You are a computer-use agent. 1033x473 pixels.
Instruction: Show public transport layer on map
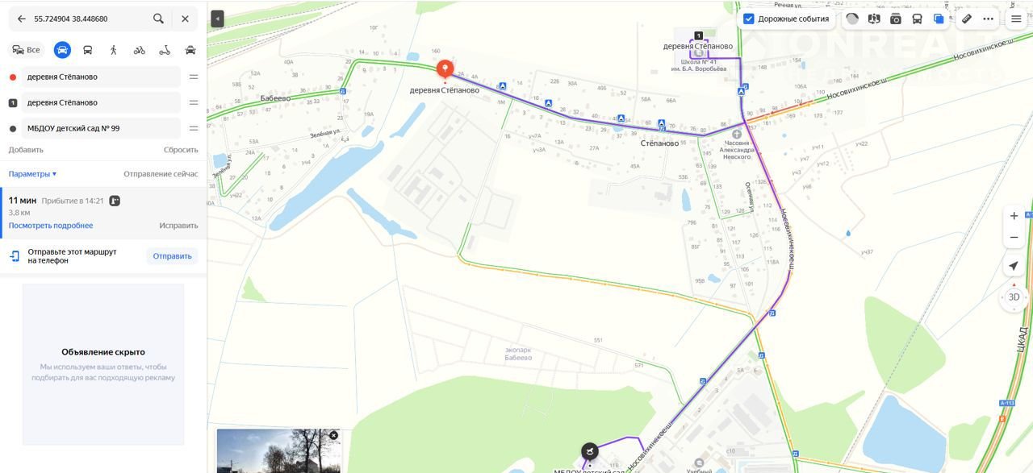(x=918, y=19)
